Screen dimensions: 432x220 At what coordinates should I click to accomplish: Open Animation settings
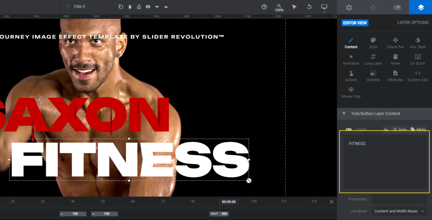[x=351, y=60]
